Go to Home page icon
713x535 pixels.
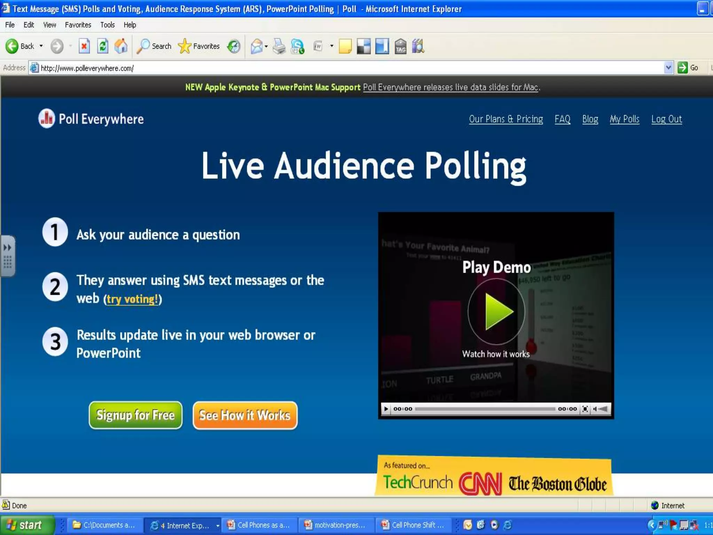(121, 46)
